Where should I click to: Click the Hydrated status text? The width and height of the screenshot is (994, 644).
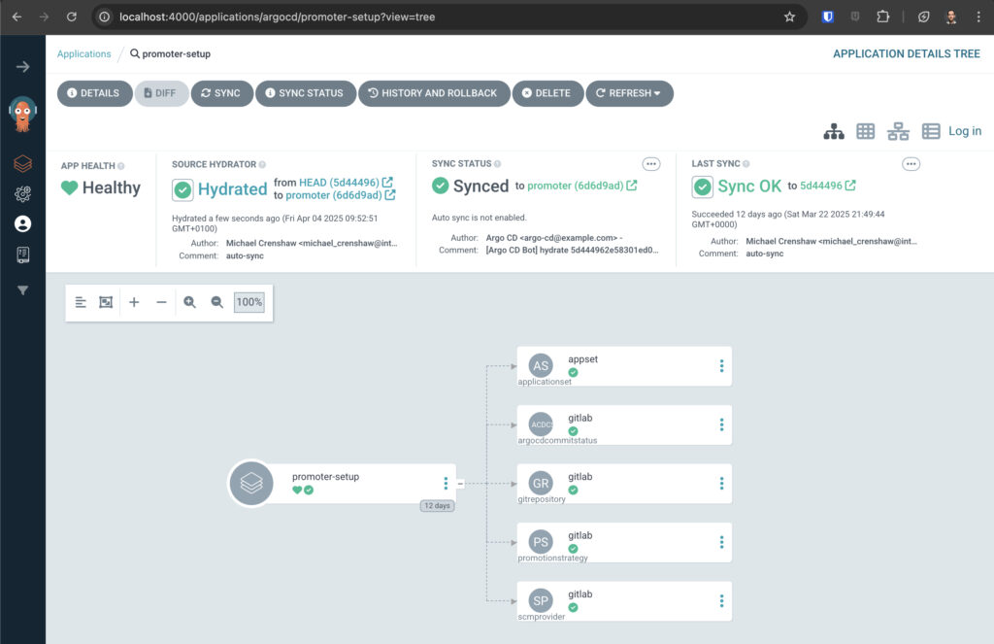point(233,189)
